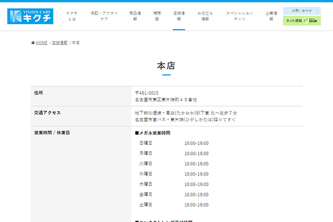Select 商品情報 in navigation bar

pyautogui.click(x=135, y=15)
